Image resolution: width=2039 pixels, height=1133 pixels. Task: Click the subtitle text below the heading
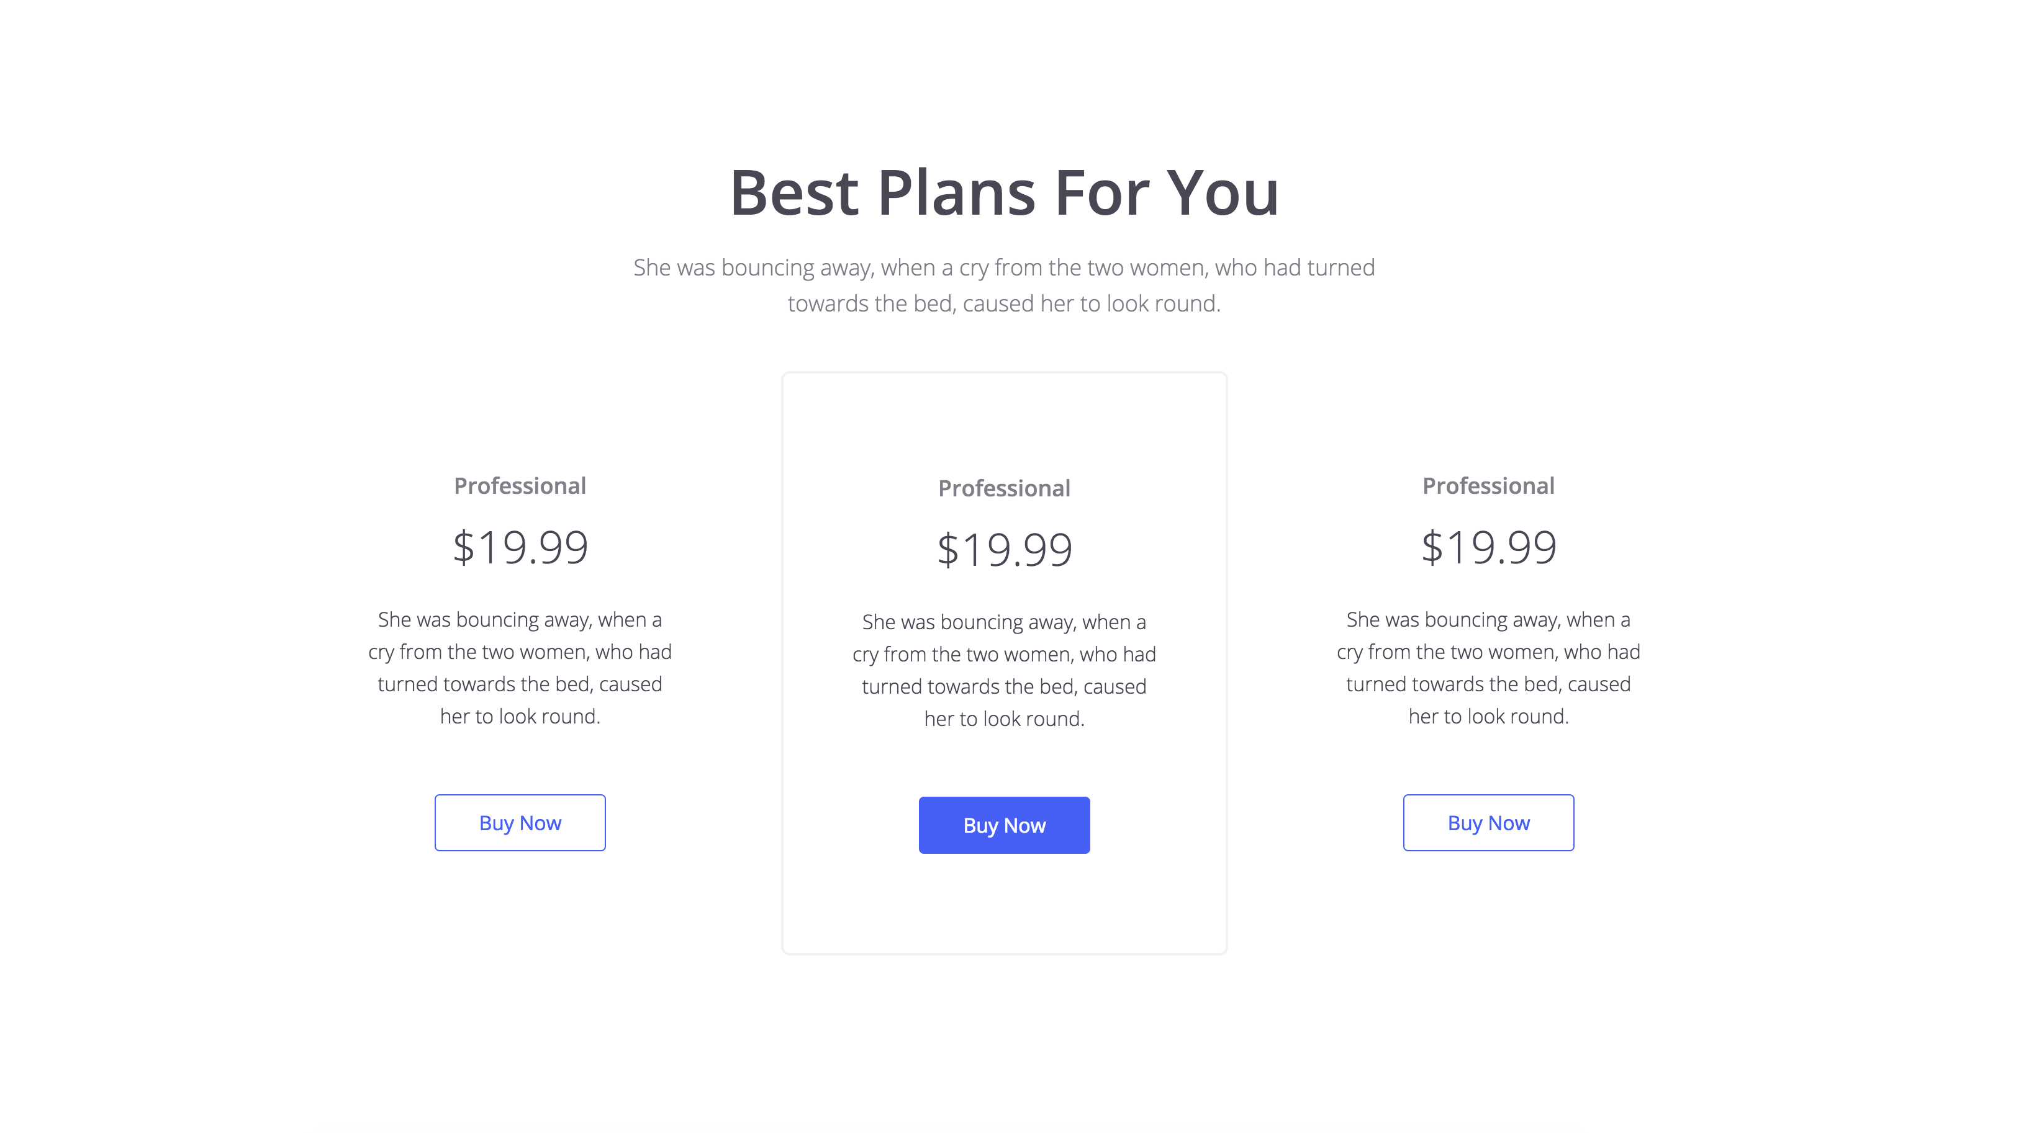(x=1004, y=285)
